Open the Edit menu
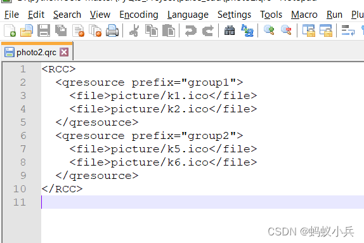364x243 pixels. point(36,15)
